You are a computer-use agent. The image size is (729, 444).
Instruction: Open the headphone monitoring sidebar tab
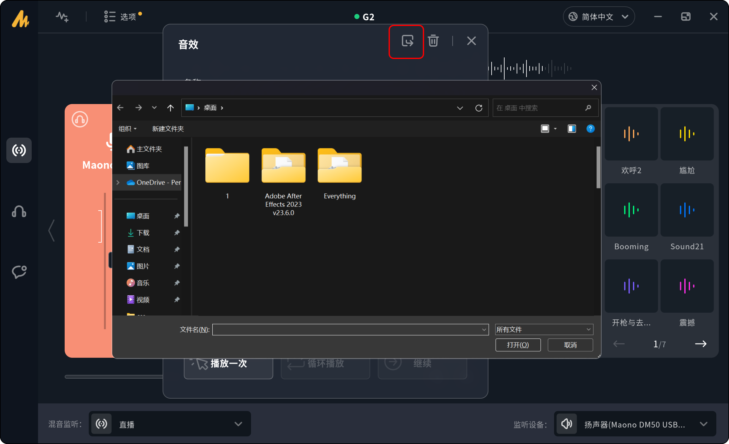(x=19, y=211)
